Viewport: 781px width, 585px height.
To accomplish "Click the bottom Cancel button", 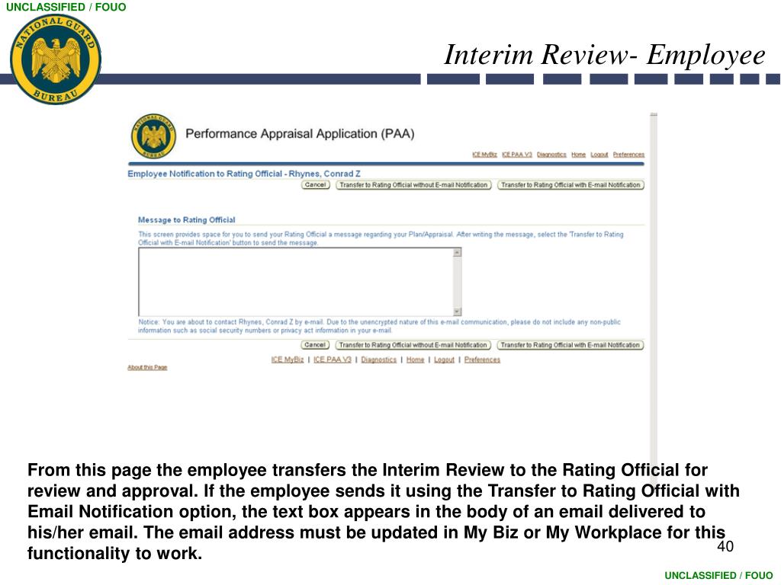I will (x=315, y=345).
